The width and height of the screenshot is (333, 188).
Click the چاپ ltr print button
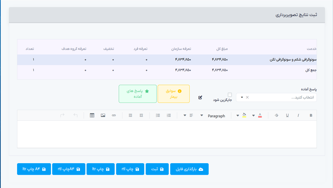(x=100, y=169)
